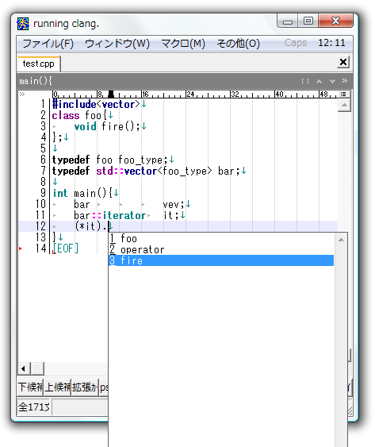The width and height of the screenshot is (375, 447).
Task: Click the double chevron left of ruler
Action: [22, 94]
